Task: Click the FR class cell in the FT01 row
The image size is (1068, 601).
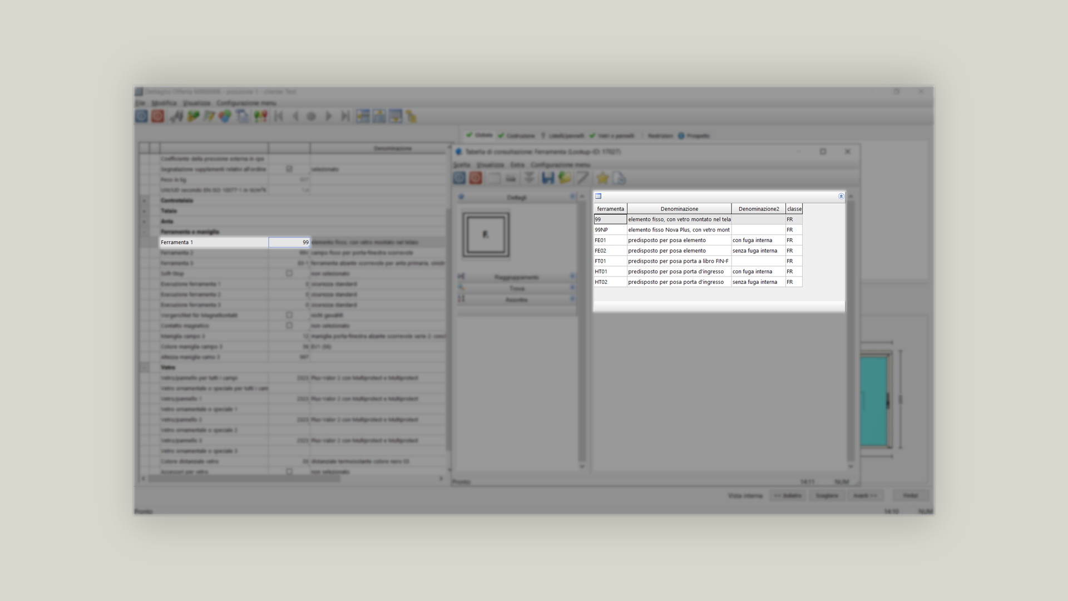Action: click(x=794, y=261)
